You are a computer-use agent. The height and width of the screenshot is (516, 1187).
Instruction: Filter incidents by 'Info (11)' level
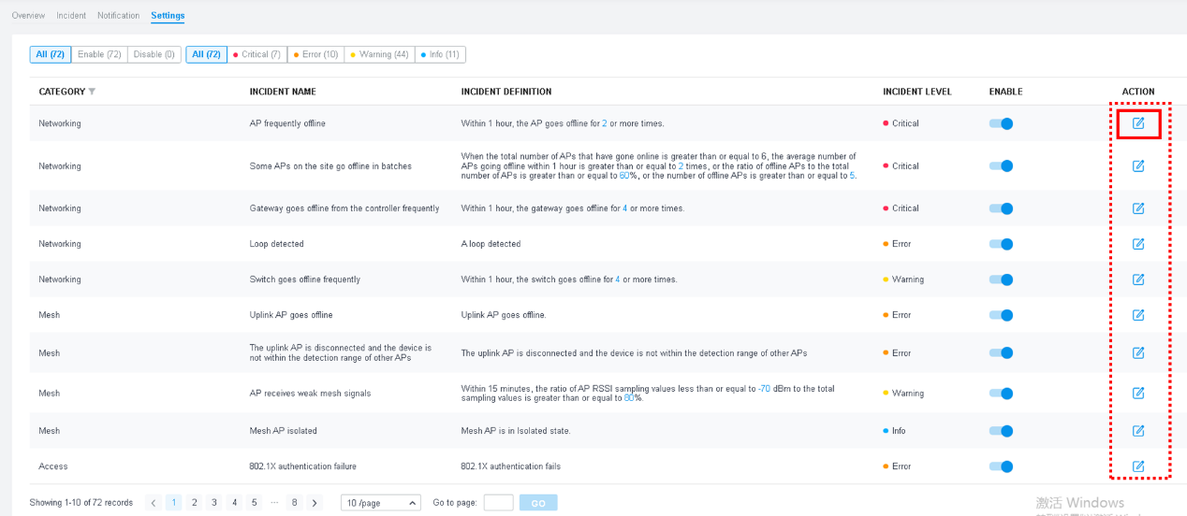(440, 54)
